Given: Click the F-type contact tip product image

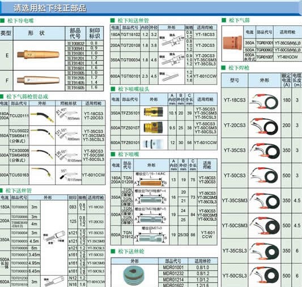Looking at the screenshot, I should pyautogui.click(x=38, y=80).
